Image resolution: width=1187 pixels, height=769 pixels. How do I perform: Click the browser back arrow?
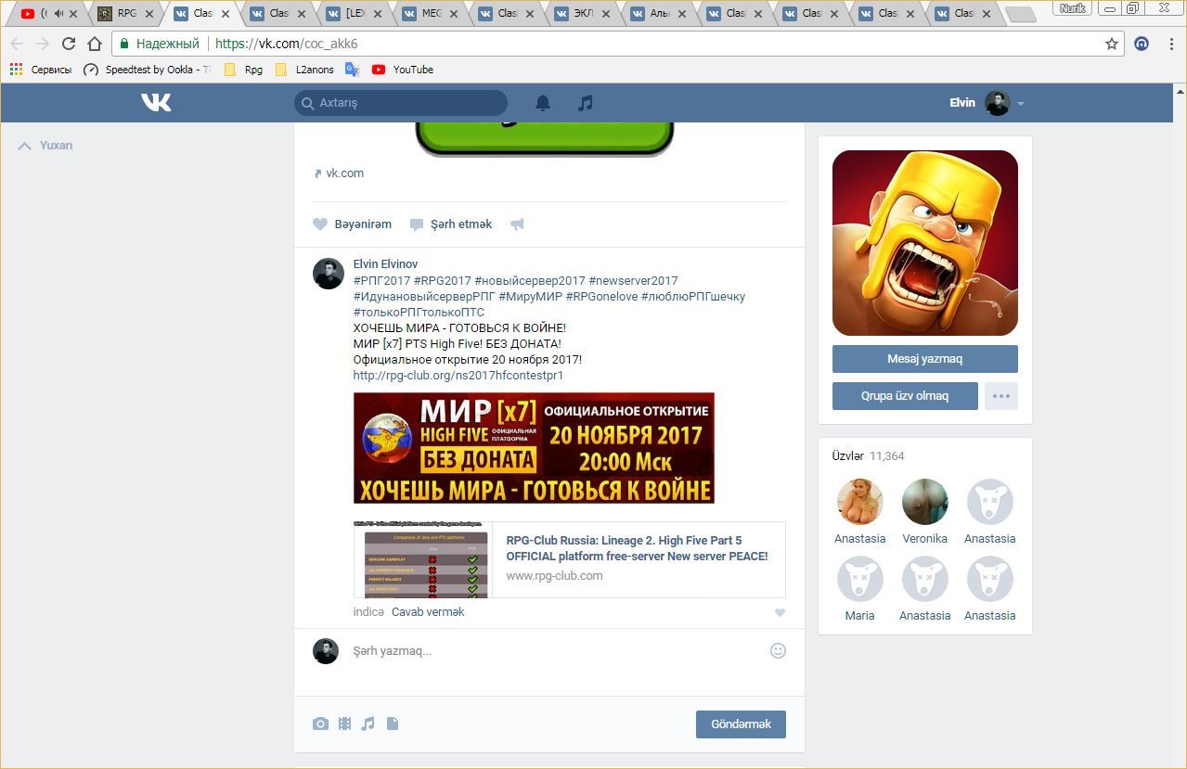[x=17, y=44]
